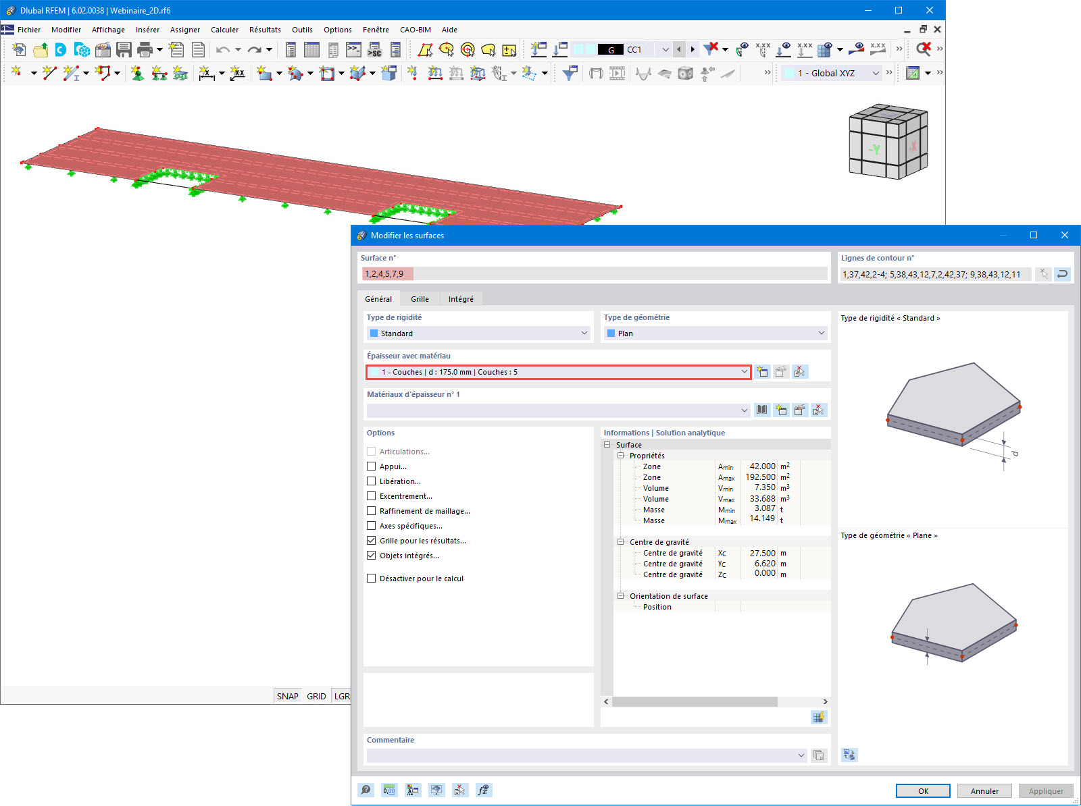Open the tables view toolbar icon
Viewport: 1081px width, 806px height.
tap(311, 49)
